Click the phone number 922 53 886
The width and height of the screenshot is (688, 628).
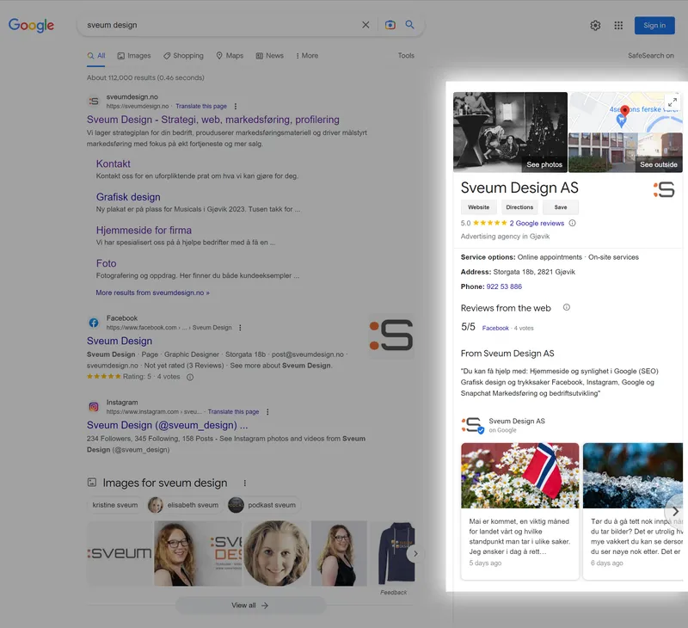tap(504, 286)
